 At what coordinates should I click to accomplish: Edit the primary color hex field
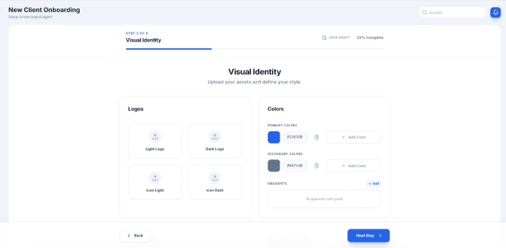[295, 137]
